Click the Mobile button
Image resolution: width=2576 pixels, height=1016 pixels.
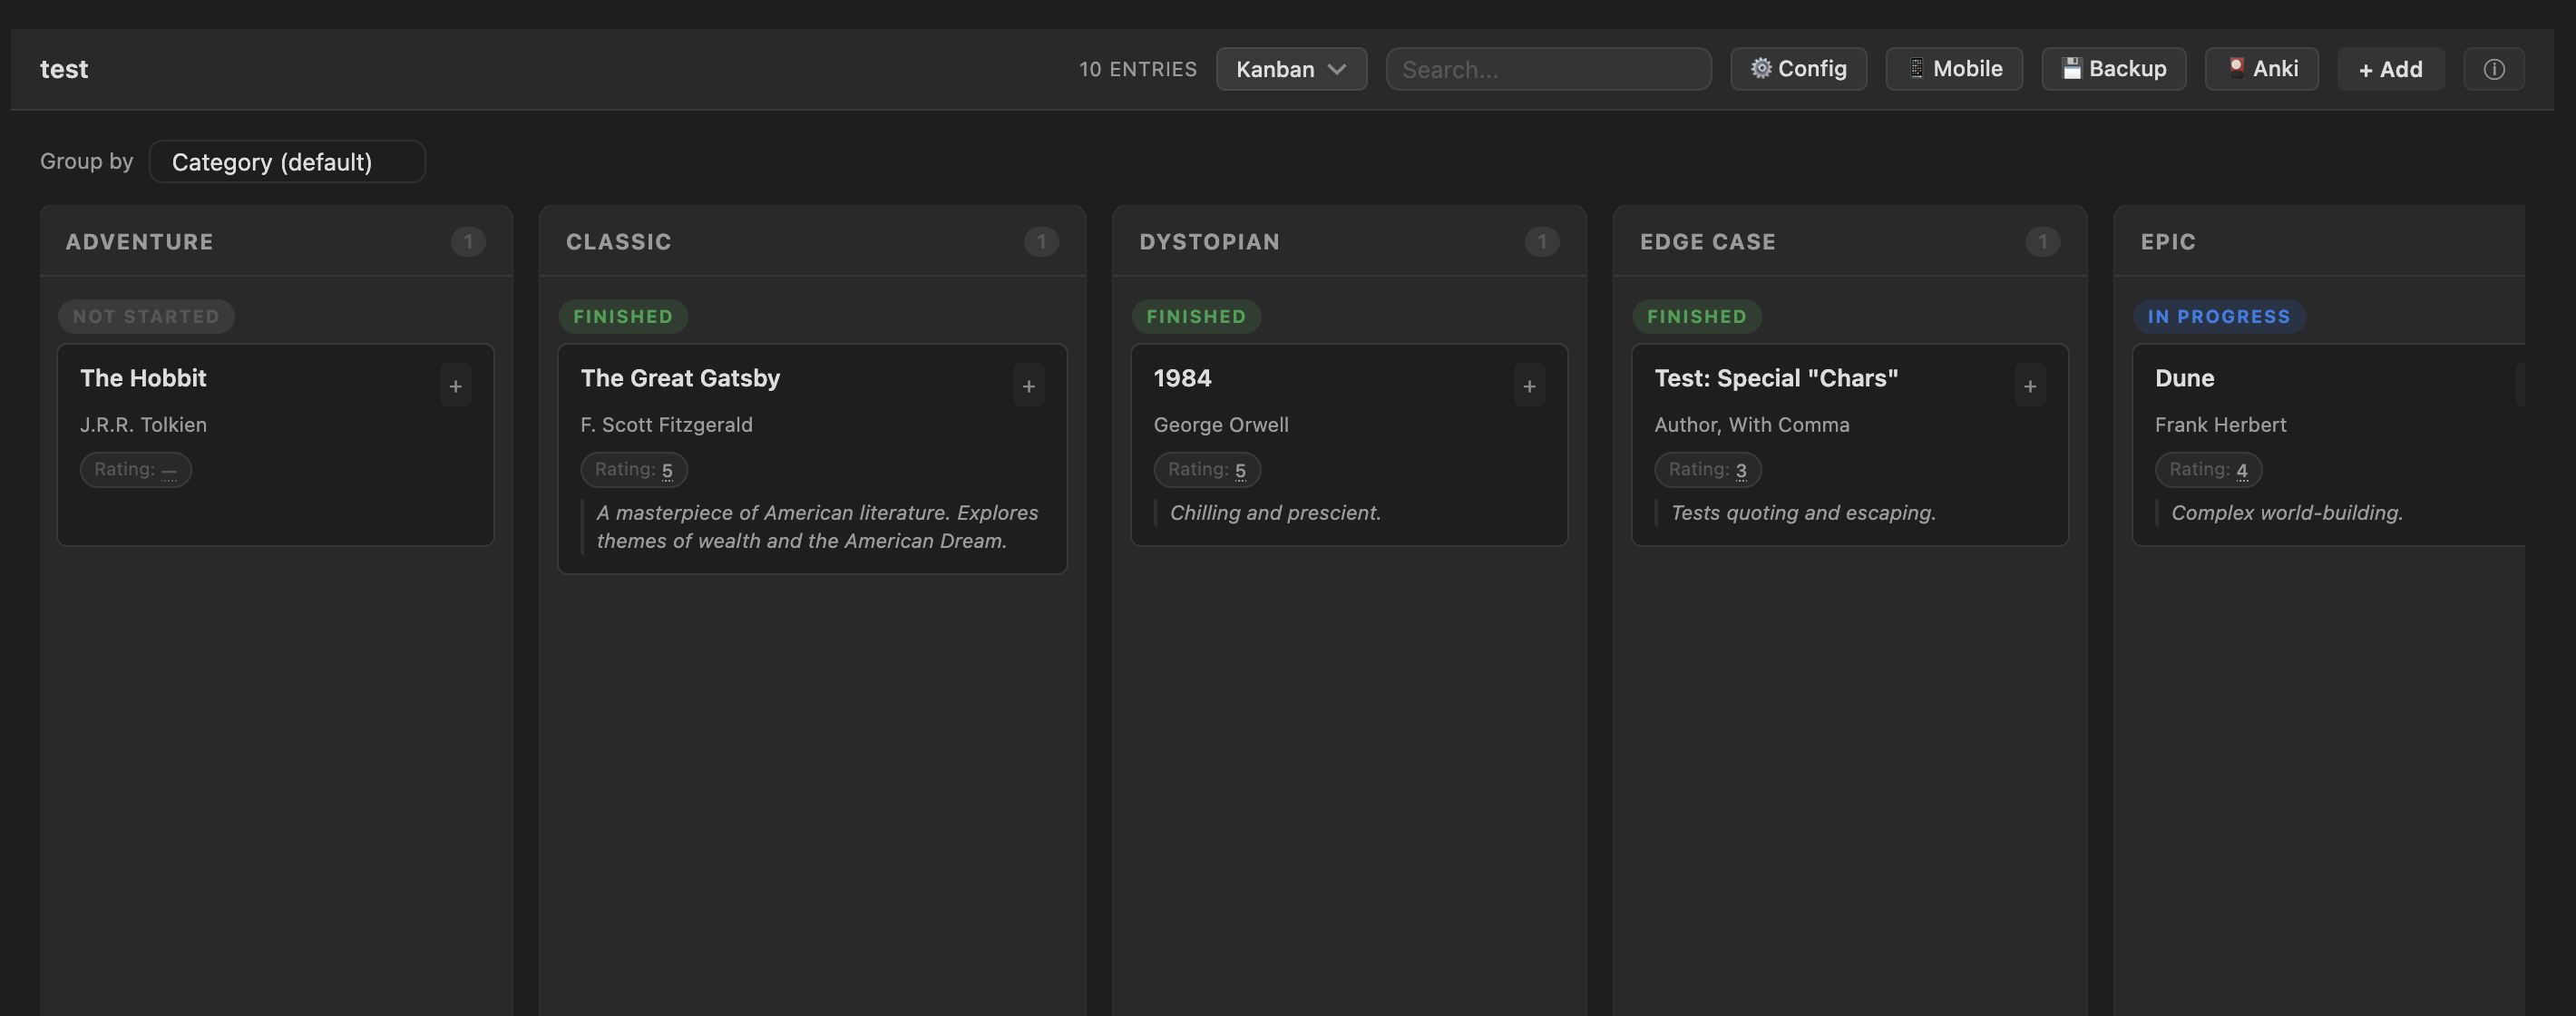click(x=1954, y=69)
